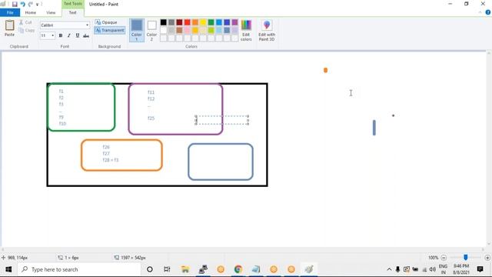The height and width of the screenshot is (277, 492).
Task: Toggle Bold text formatting
Action: [60, 36]
